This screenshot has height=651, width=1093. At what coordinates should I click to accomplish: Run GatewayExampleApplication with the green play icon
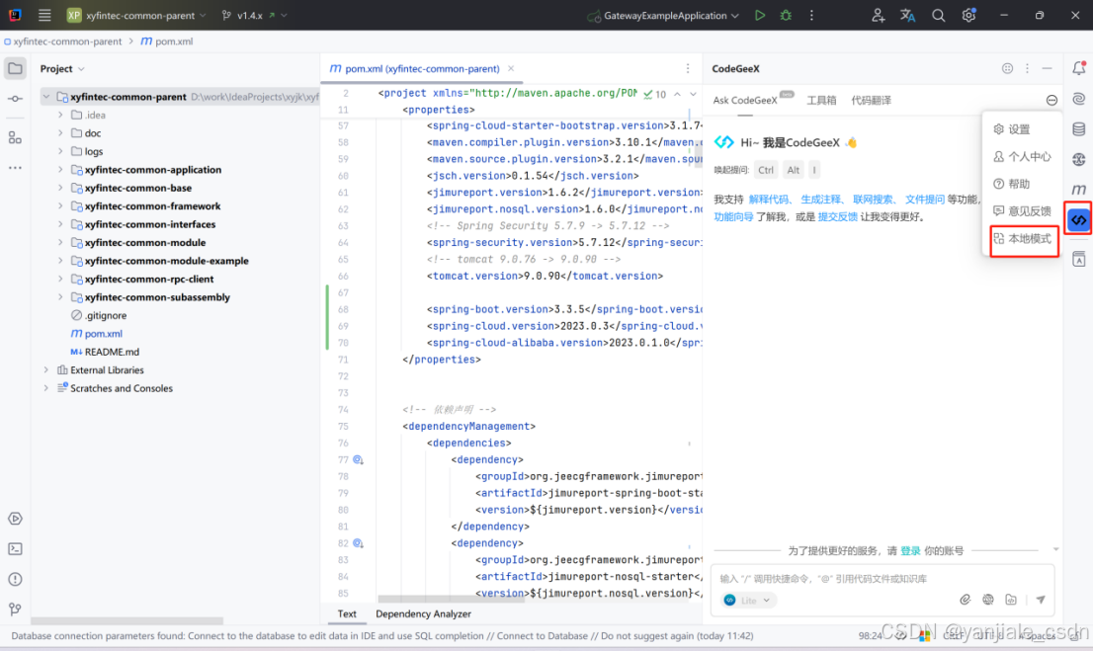[760, 15]
